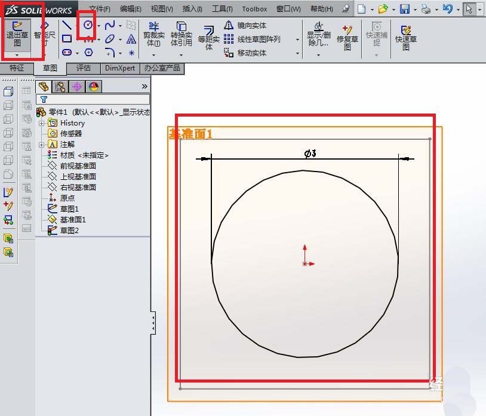Viewport: 486px width, 416px height.
Task: Click the Exit Sketch (退出草图) button
Action: [x=17, y=35]
